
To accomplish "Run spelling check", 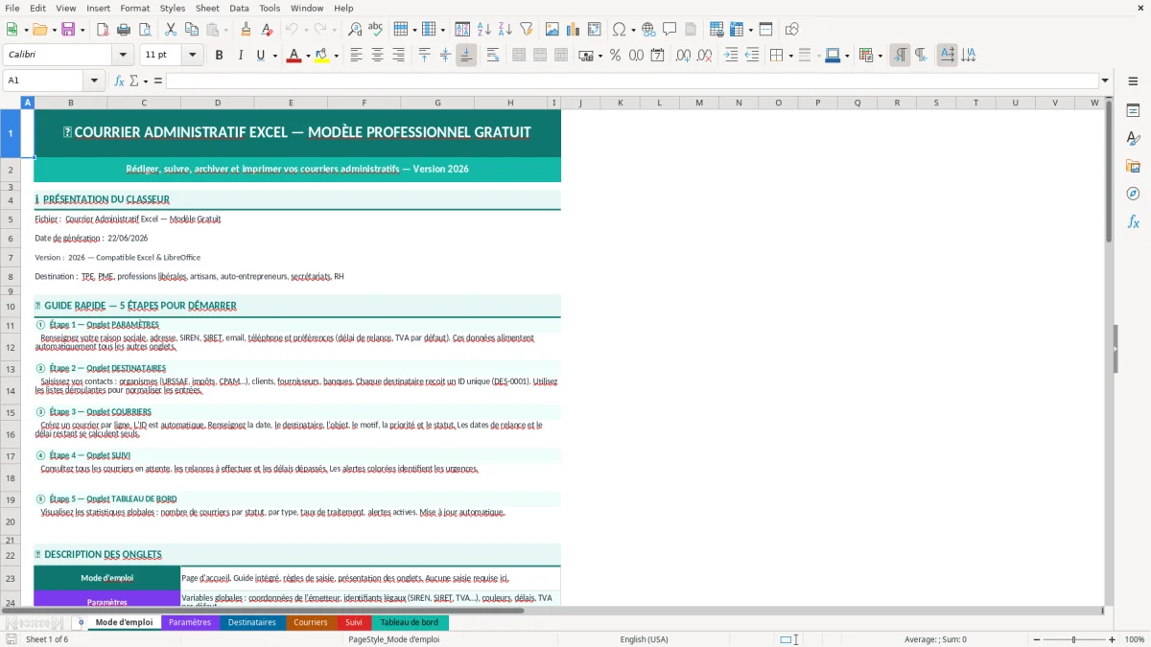I will pyautogui.click(x=375, y=30).
